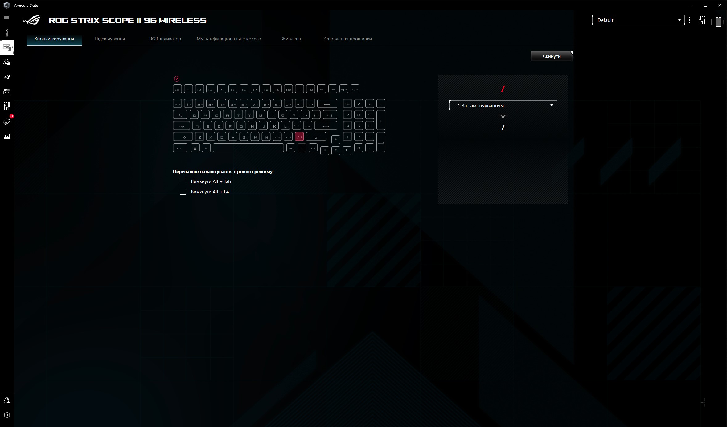Screen dimensions: 727x427
Task: Open Aura Sync from the sidebar
Action: point(7,63)
